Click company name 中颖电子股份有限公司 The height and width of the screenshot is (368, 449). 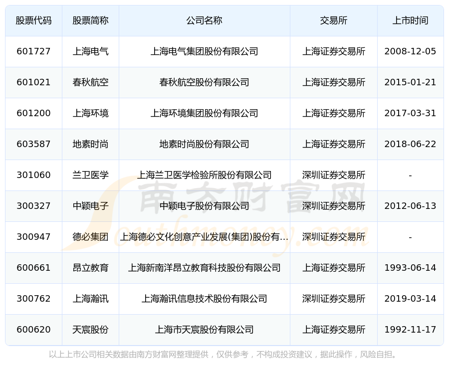[x=205, y=206]
